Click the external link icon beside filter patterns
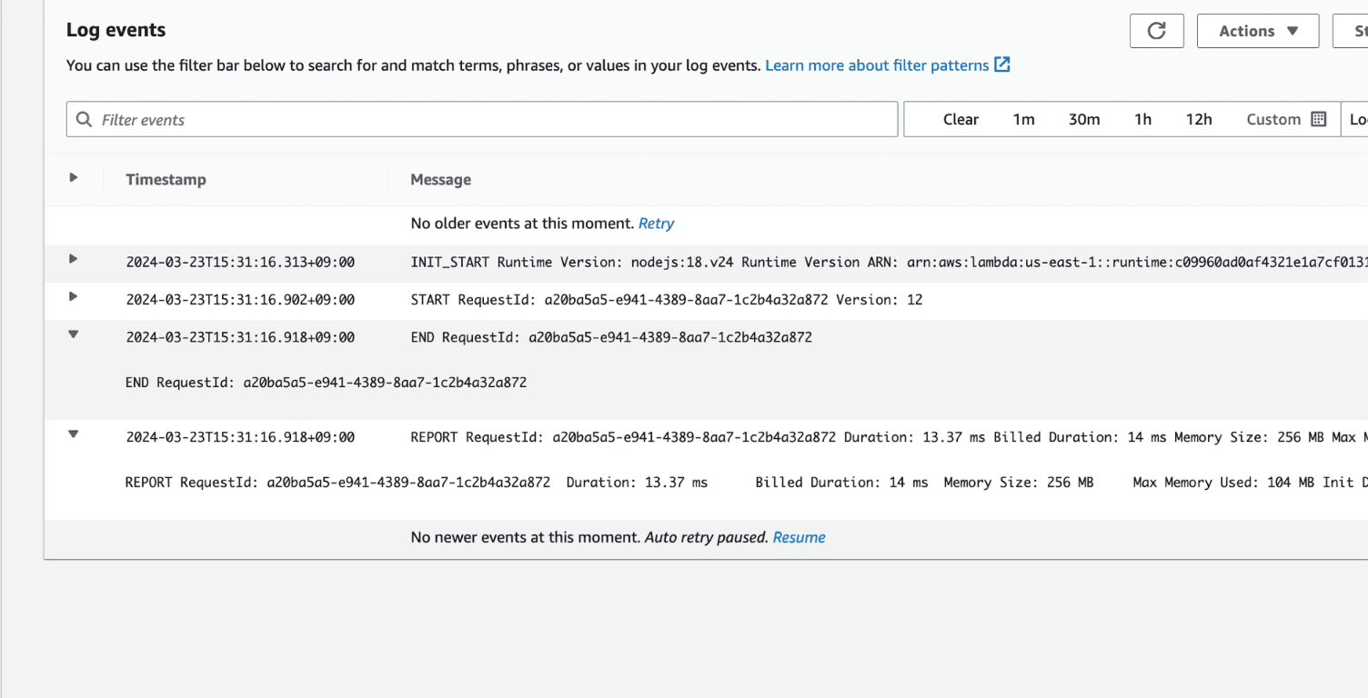Viewport: 1368px width, 698px height. click(x=1002, y=65)
